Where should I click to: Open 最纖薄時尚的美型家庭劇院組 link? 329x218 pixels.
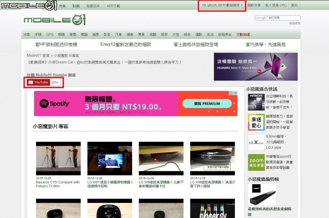270,212
